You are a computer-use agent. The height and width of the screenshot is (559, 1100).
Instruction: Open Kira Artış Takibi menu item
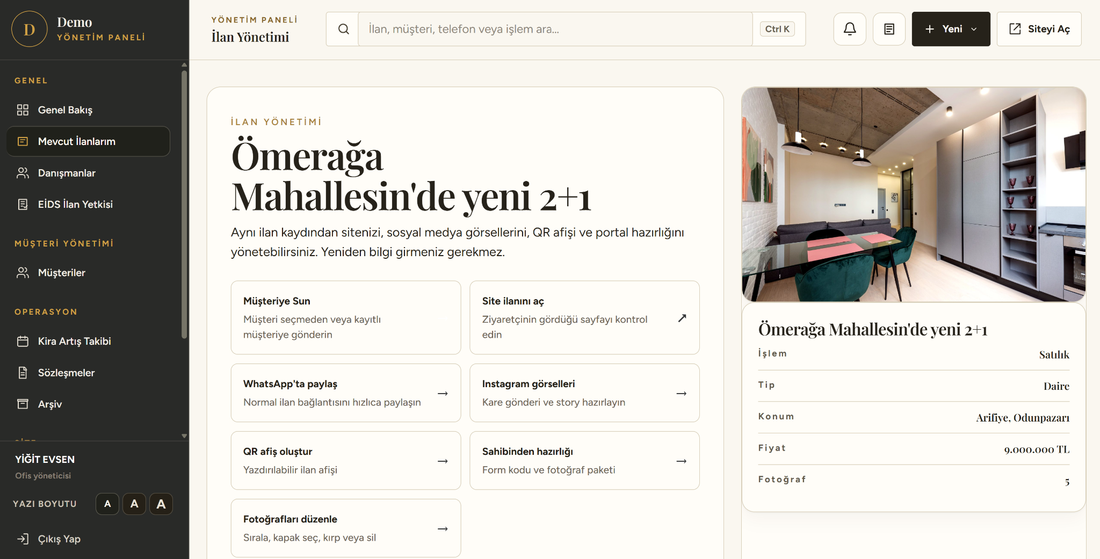click(88, 342)
